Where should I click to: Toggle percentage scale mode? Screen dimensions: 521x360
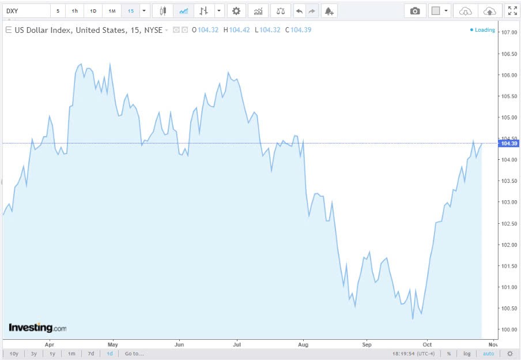(448, 354)
